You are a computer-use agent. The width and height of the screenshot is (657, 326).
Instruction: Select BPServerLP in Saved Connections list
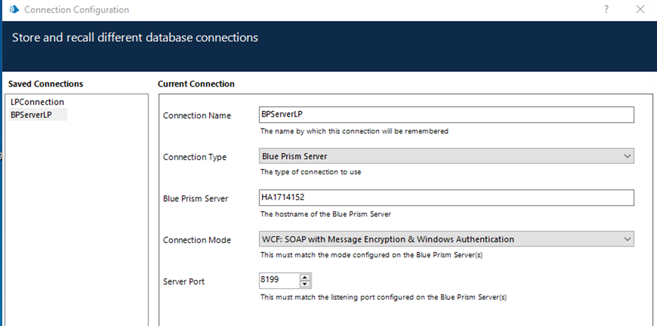[38, 114]
